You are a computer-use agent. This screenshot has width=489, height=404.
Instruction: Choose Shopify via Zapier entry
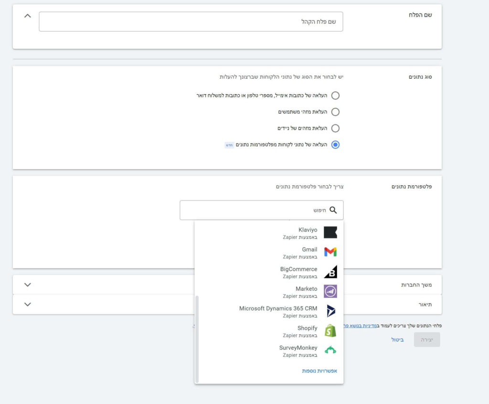pyautogui.click(x=269, y=331)
